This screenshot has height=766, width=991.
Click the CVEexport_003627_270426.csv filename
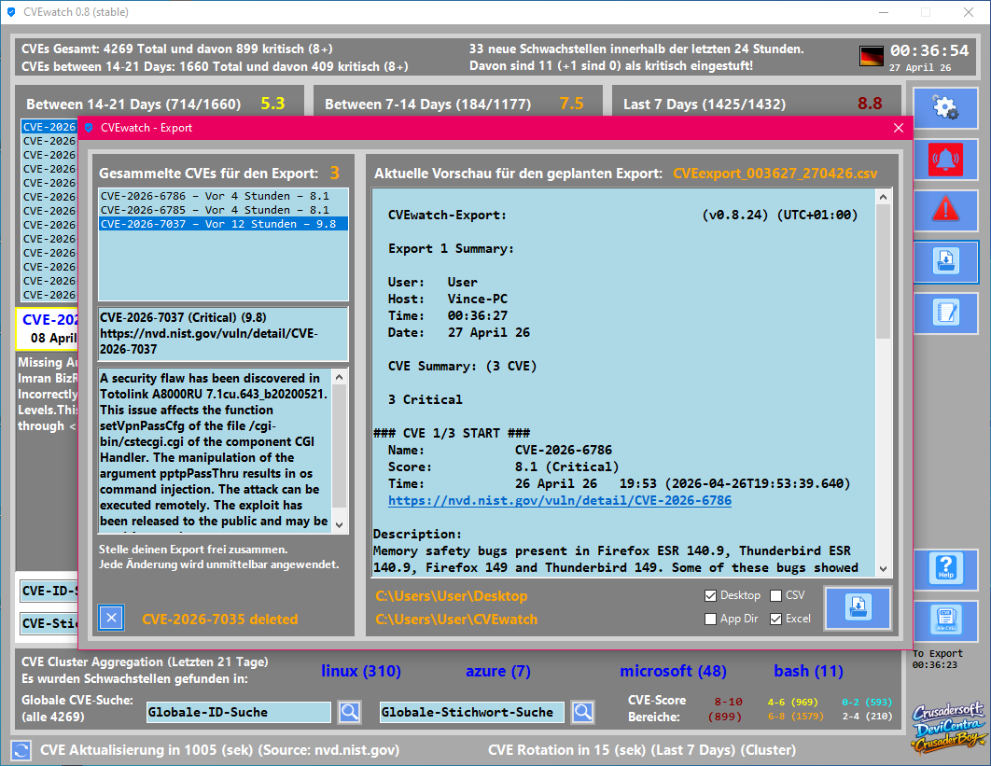click(775, 174)
